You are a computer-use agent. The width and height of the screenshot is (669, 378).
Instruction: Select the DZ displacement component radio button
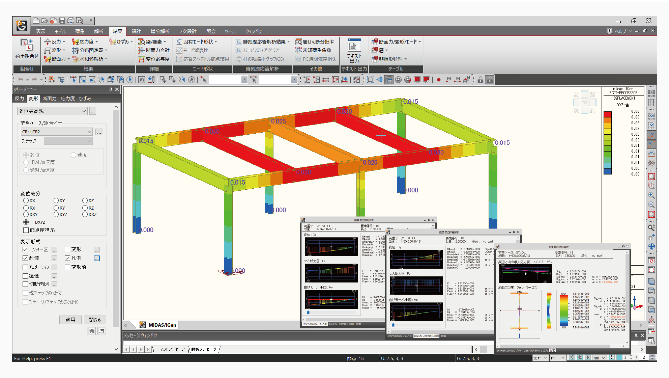tap(85, 200)
